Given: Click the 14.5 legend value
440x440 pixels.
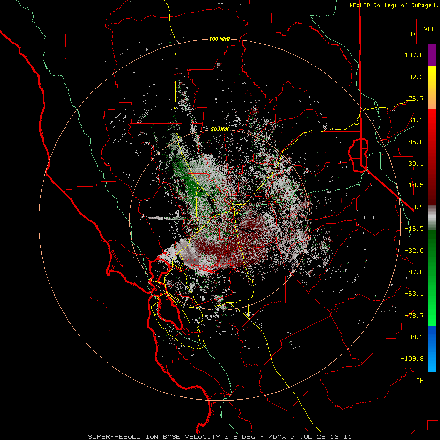Looking at the screenshot, I should (416, 185).
